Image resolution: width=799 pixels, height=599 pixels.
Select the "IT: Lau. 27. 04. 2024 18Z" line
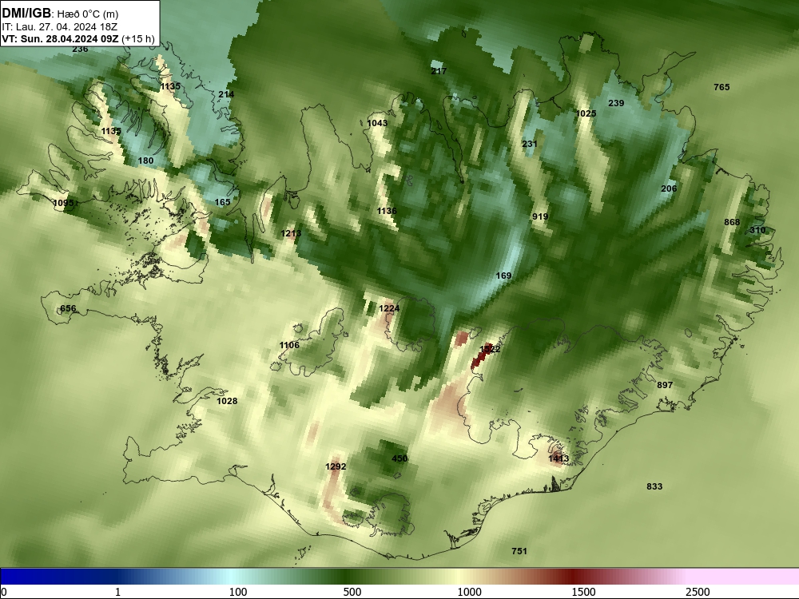[x=60, y=27]
